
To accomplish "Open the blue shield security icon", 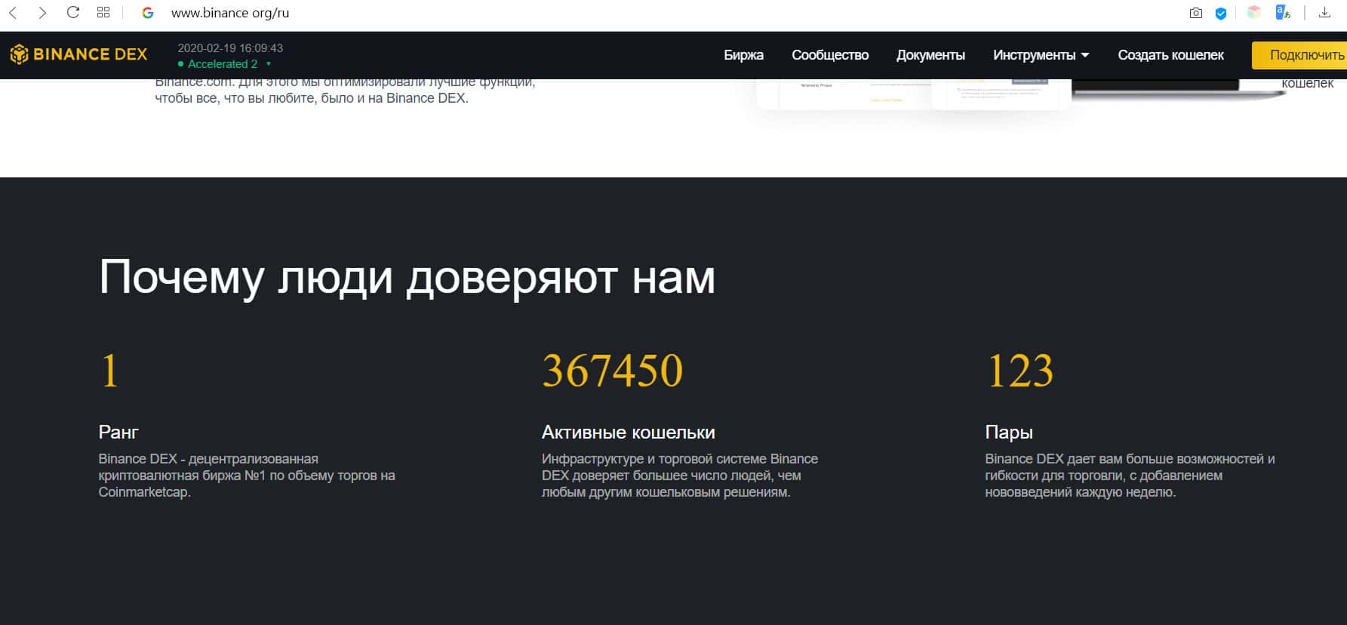I will (1220, 13).
